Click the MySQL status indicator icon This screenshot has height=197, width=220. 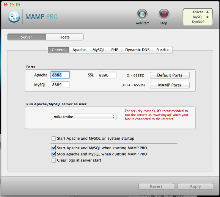(207, 17)
